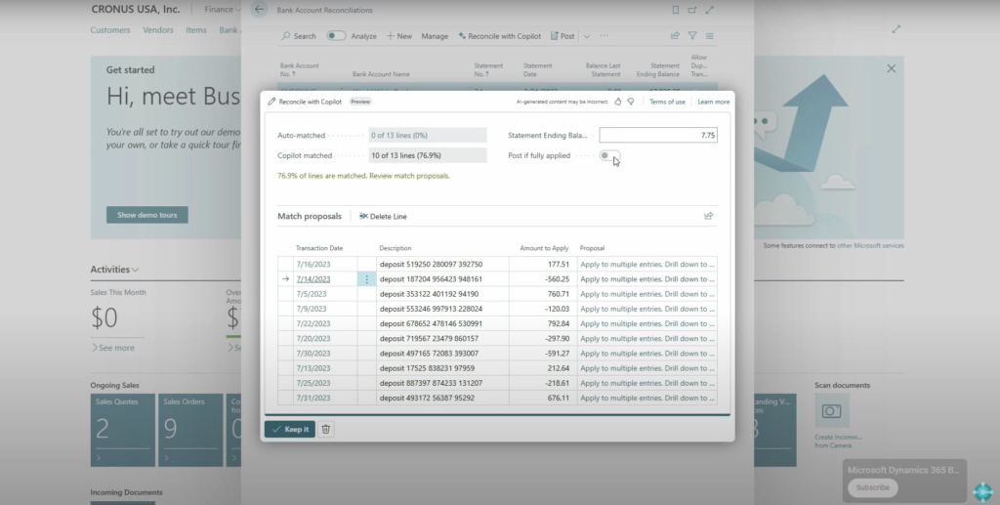Expand the Finance dropdown menu
Image resolution: width=1000 pixels, height=505 pixels.
coord(224,10)
